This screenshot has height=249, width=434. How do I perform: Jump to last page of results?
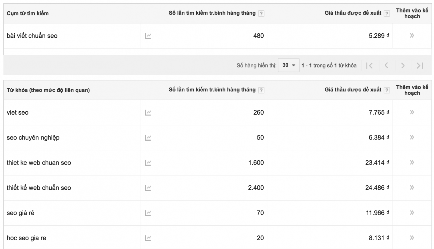(x=420, y=65)
